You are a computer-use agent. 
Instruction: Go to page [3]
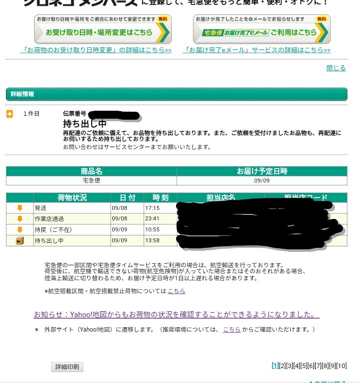289,366
